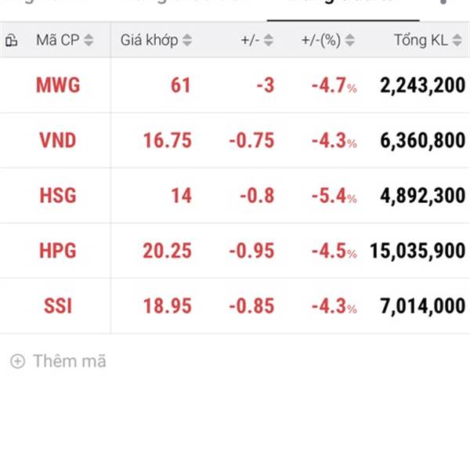470x470 pixels.
Task: Click the lock icon in table header
Action: pyautogui.click(x=12, y=40)
